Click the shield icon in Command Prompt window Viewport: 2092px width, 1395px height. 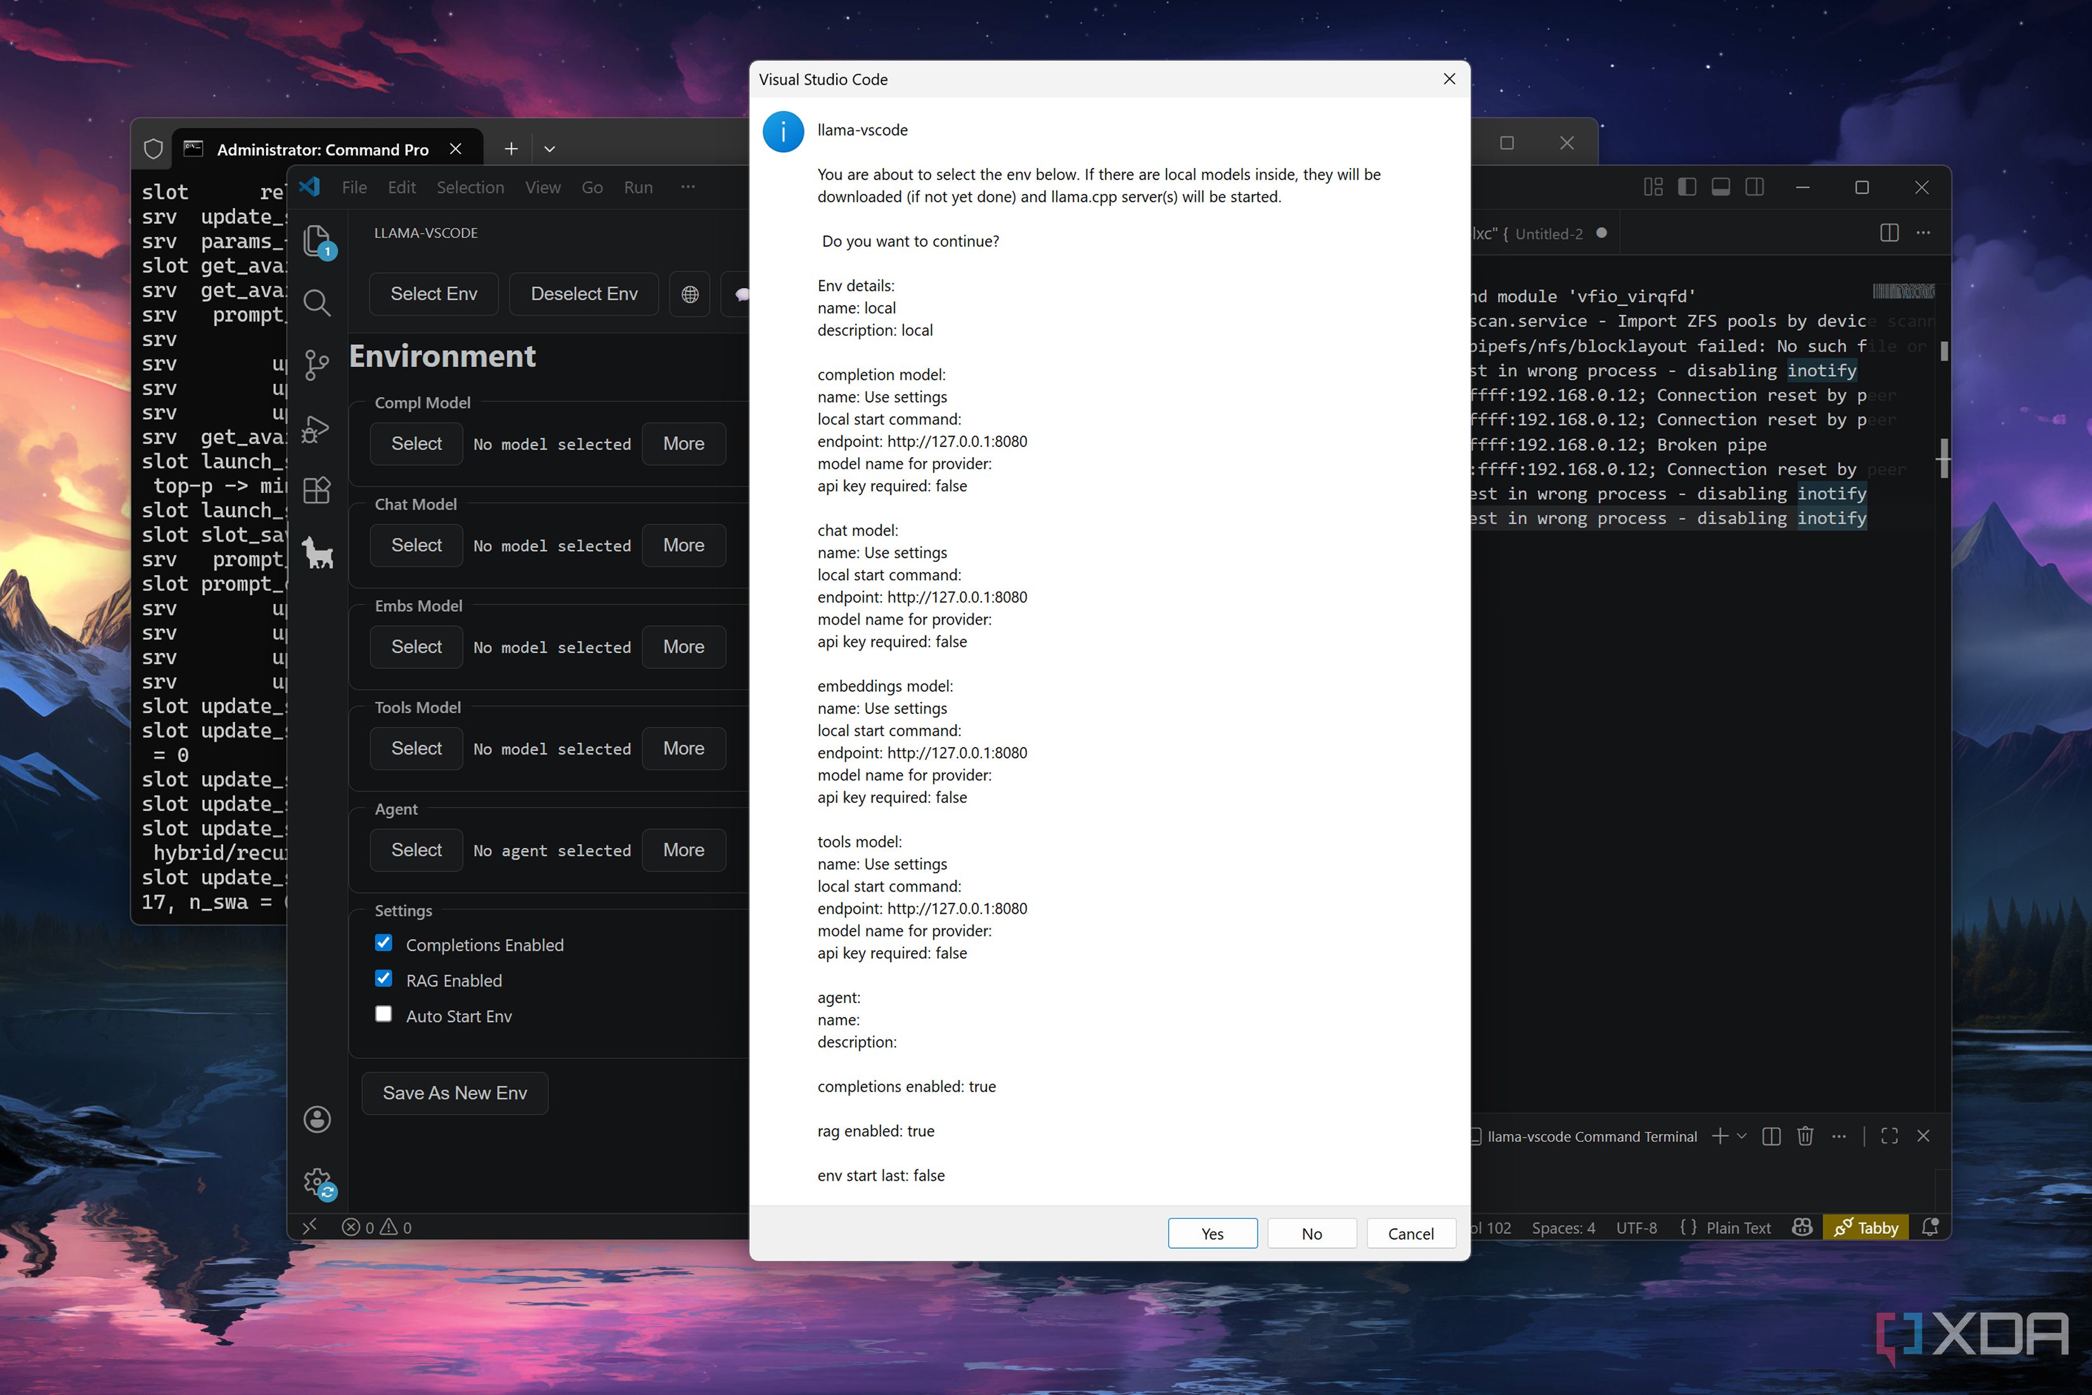pos(153,148)
